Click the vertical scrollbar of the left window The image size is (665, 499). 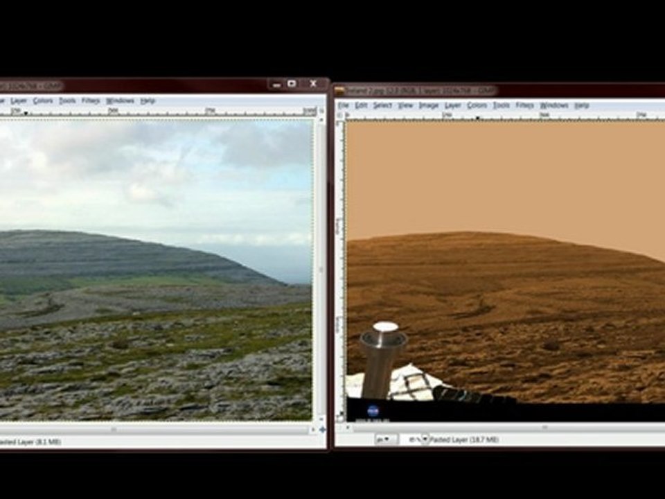click(x=321, y=270)
